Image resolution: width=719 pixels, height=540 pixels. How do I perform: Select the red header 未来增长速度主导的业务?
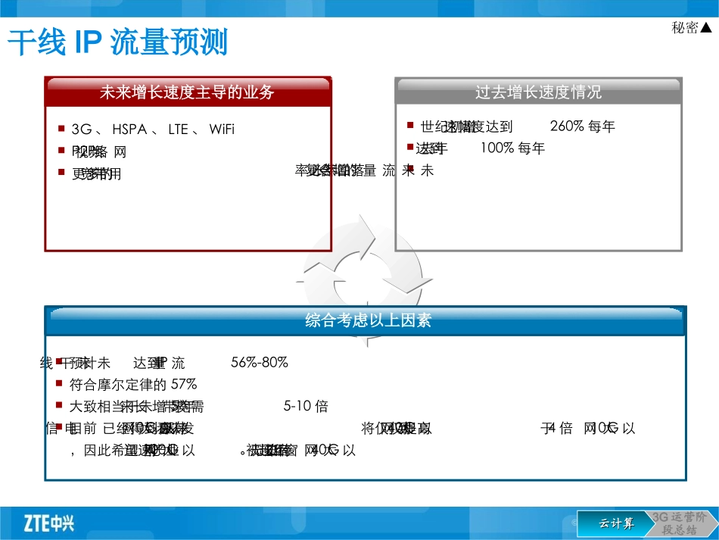(x=188, y=92)
